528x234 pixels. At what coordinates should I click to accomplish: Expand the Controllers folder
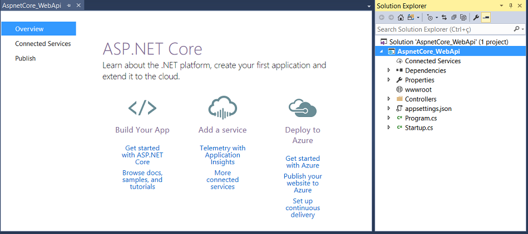tap(389, 99)
